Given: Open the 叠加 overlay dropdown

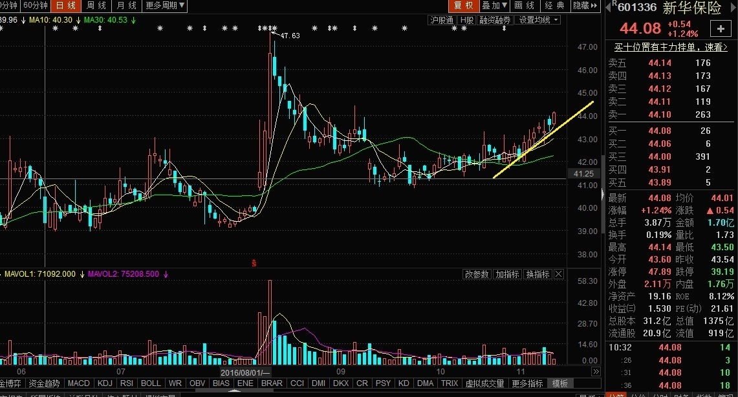Looking at the screenshot, I should tap(494, 6).
